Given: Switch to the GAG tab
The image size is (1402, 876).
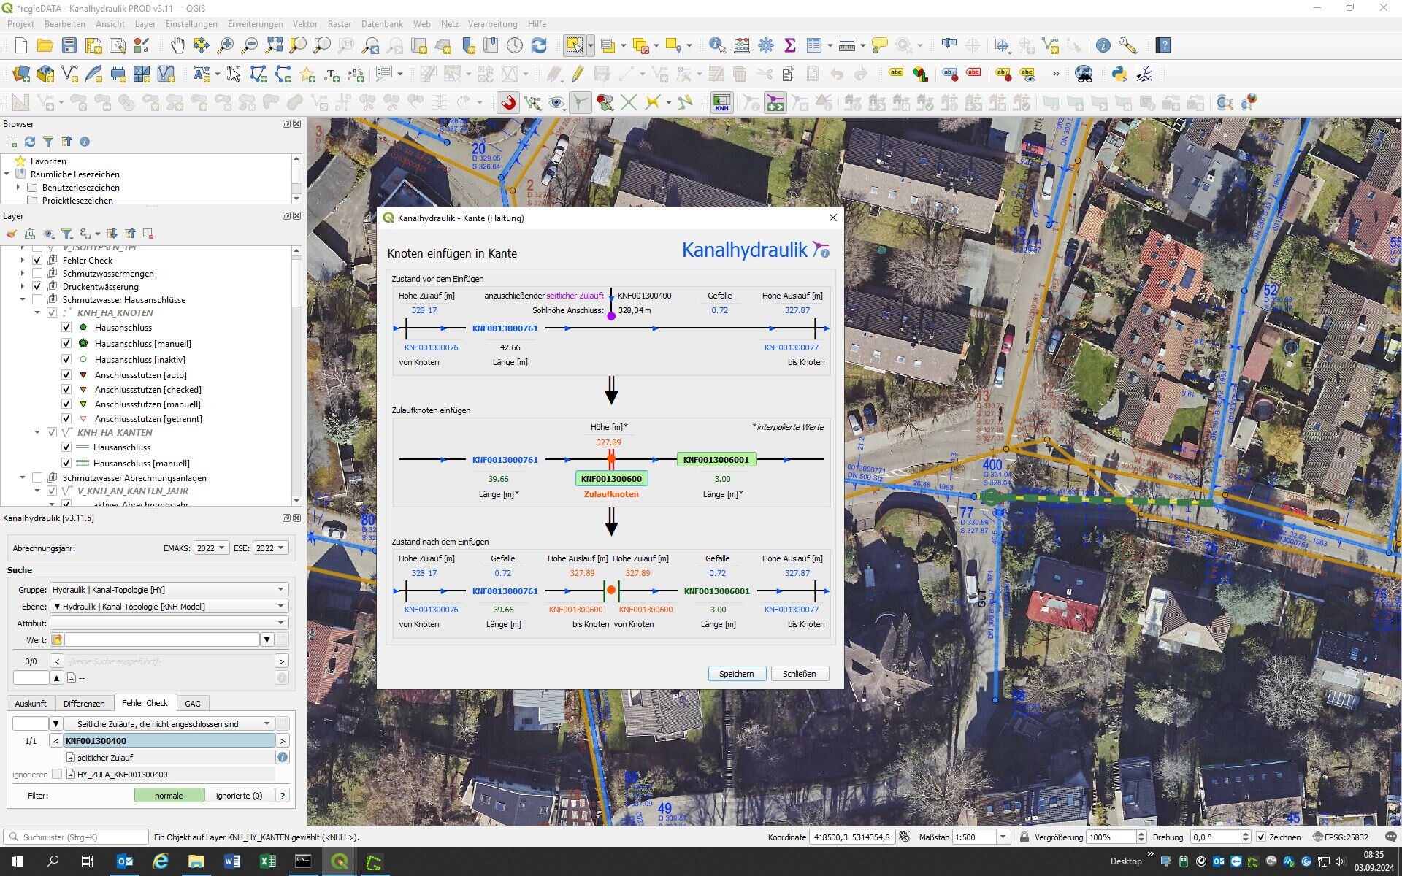Looking at the screenshot, I should coord(193,703).
